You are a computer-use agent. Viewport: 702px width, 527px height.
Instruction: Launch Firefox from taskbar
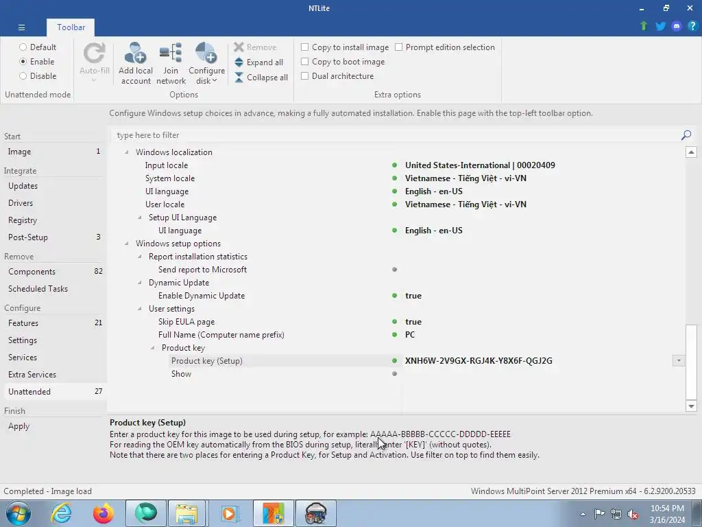[x=104, y=513]
